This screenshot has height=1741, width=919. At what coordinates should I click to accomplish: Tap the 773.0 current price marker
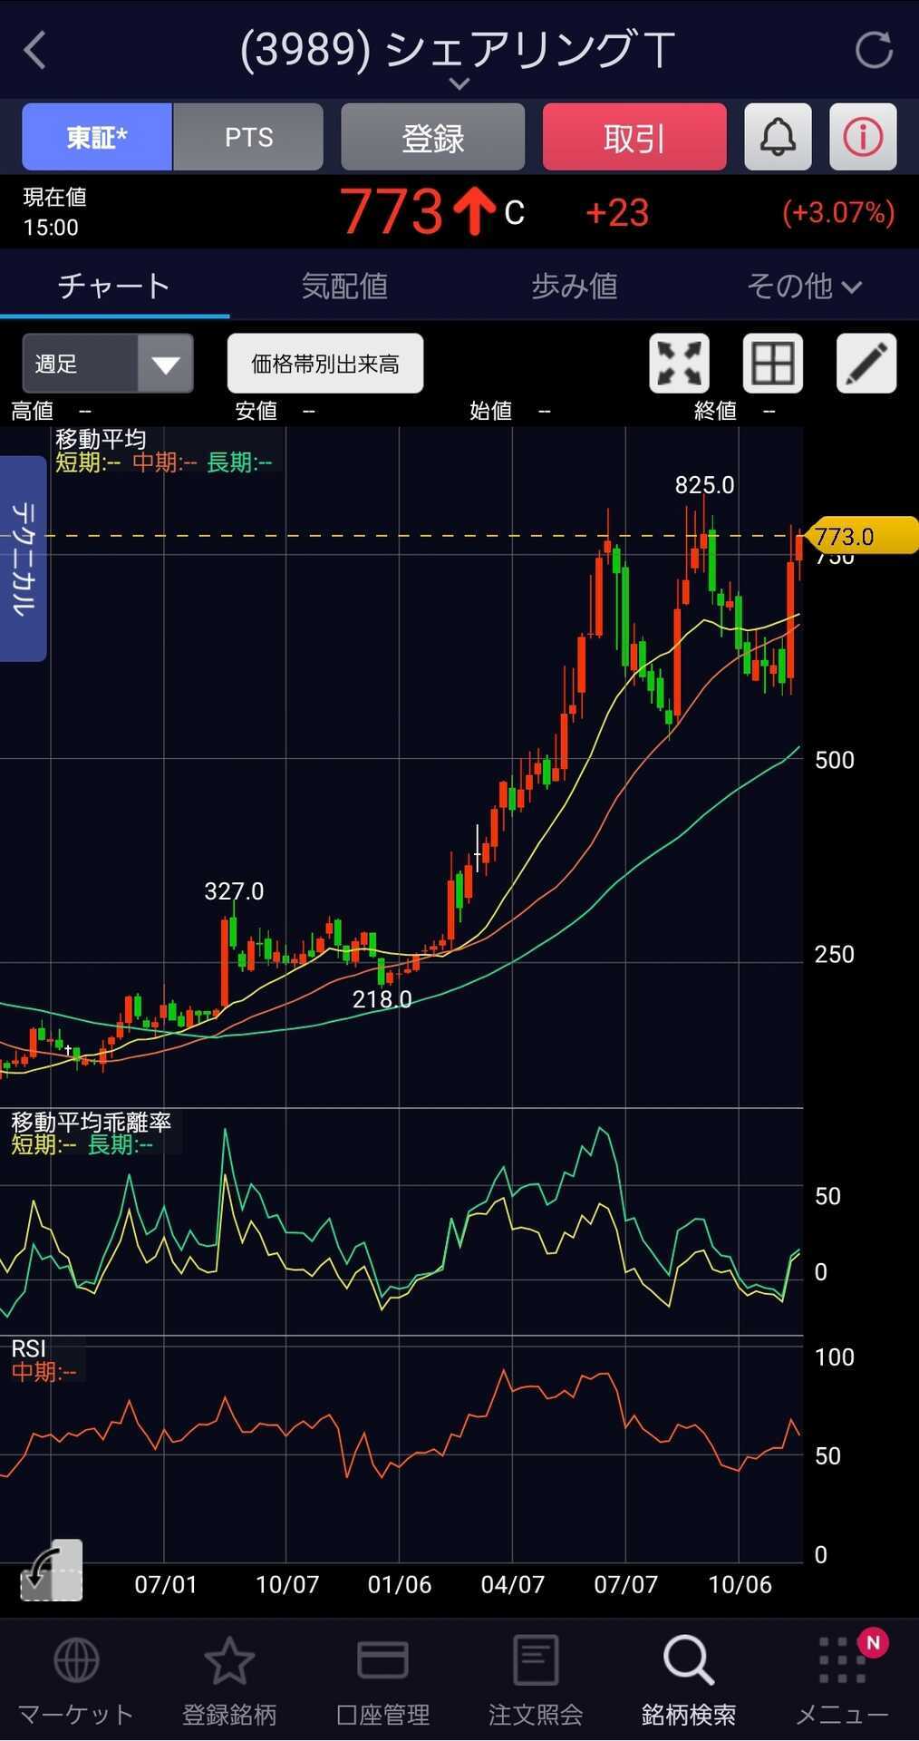(x=861, y=536)
